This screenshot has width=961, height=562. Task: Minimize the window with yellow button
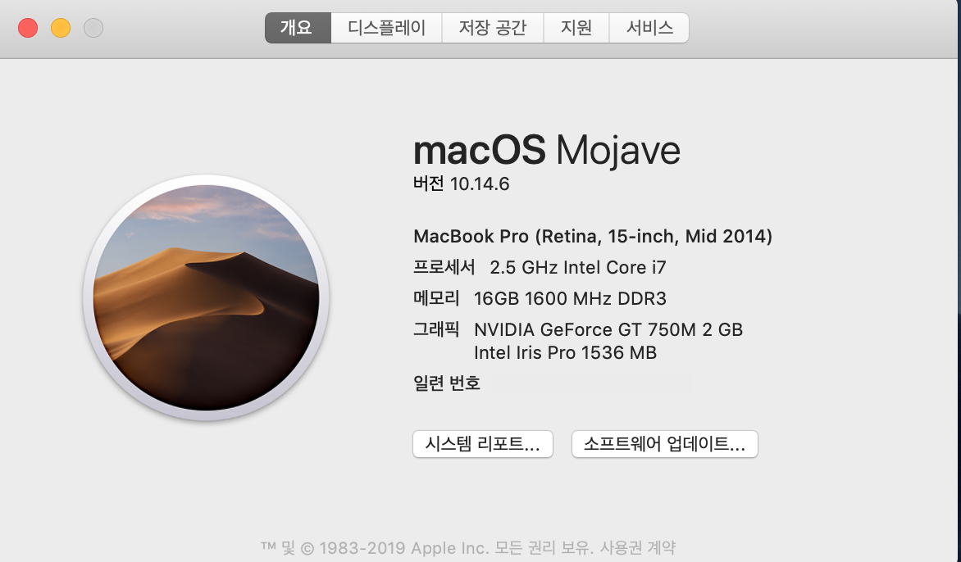click(x=61, y=28)
